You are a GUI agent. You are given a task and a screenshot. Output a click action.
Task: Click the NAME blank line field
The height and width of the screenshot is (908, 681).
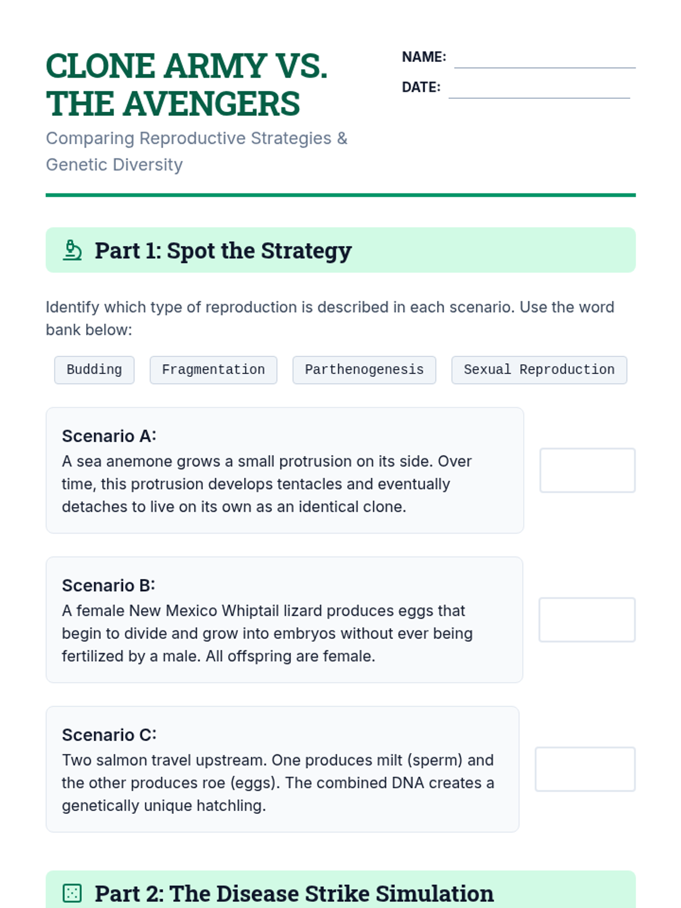544,58
